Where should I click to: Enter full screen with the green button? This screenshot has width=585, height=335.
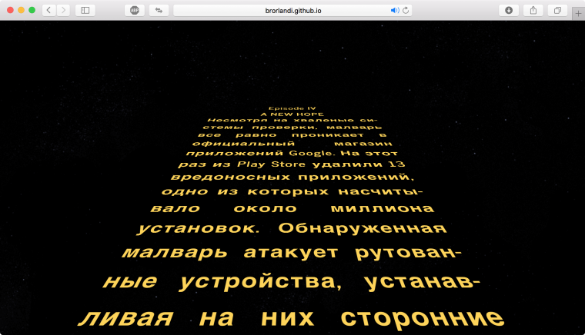tap(32, 10)
